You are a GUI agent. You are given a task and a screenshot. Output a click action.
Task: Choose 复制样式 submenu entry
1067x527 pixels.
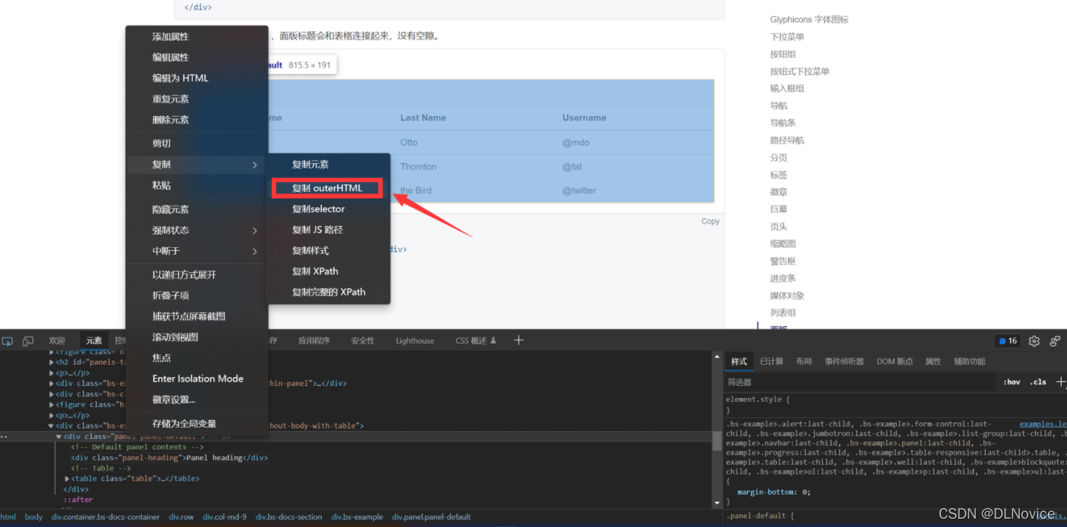coord(310,250)
